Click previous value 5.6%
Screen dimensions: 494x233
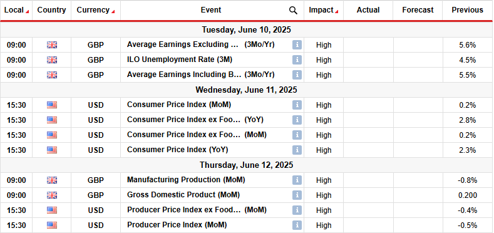(468, 45)
